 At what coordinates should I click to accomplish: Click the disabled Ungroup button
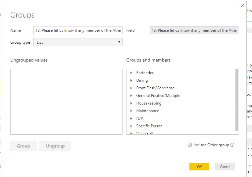pyautogui.click(x=55, y=146)
